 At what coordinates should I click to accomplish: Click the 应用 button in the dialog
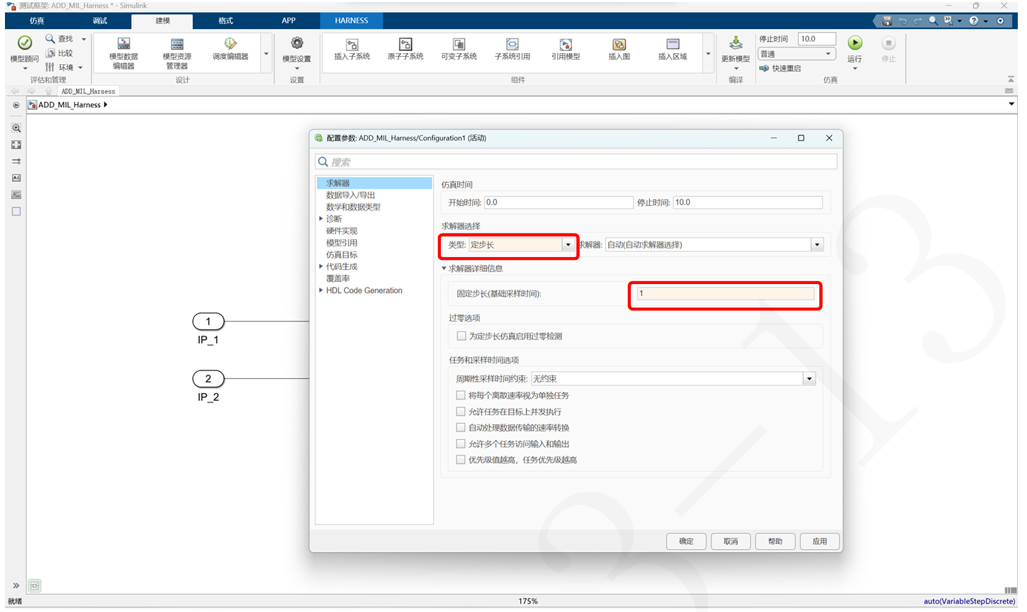tap(819, 540)
